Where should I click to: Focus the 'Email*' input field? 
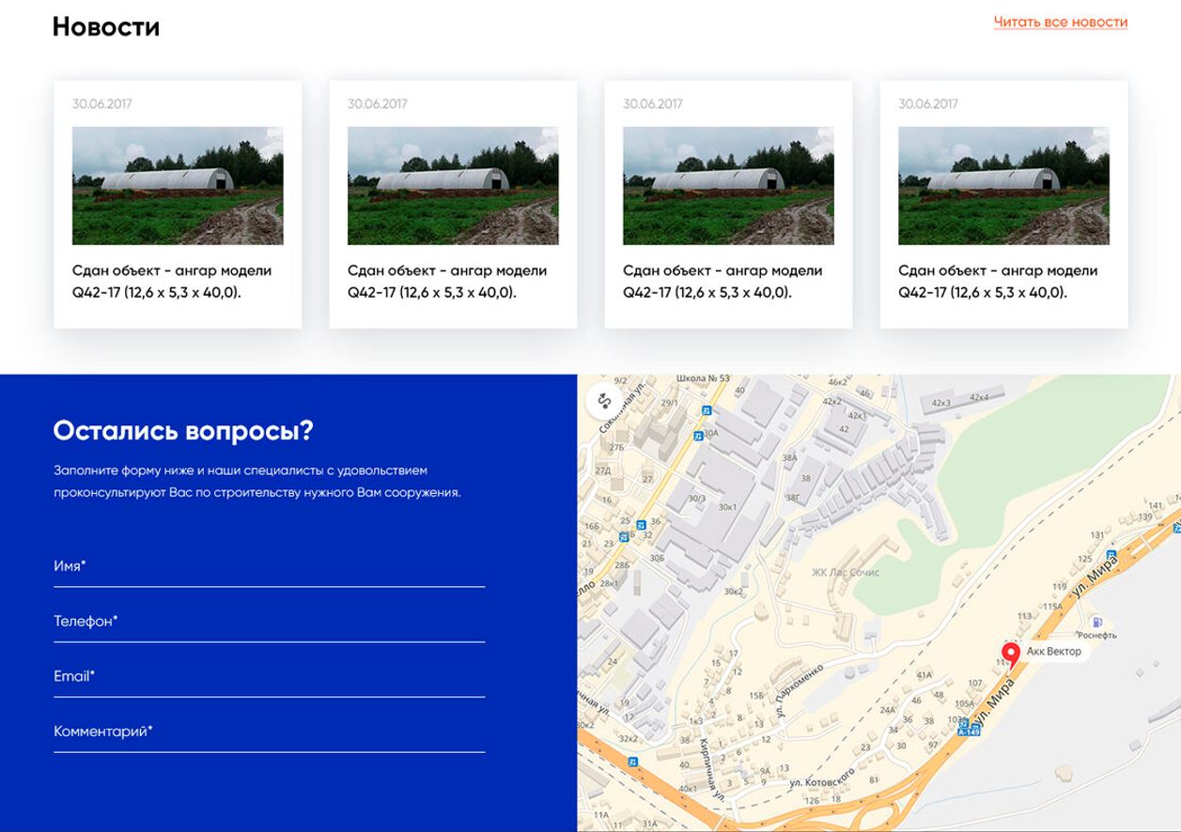270,677
